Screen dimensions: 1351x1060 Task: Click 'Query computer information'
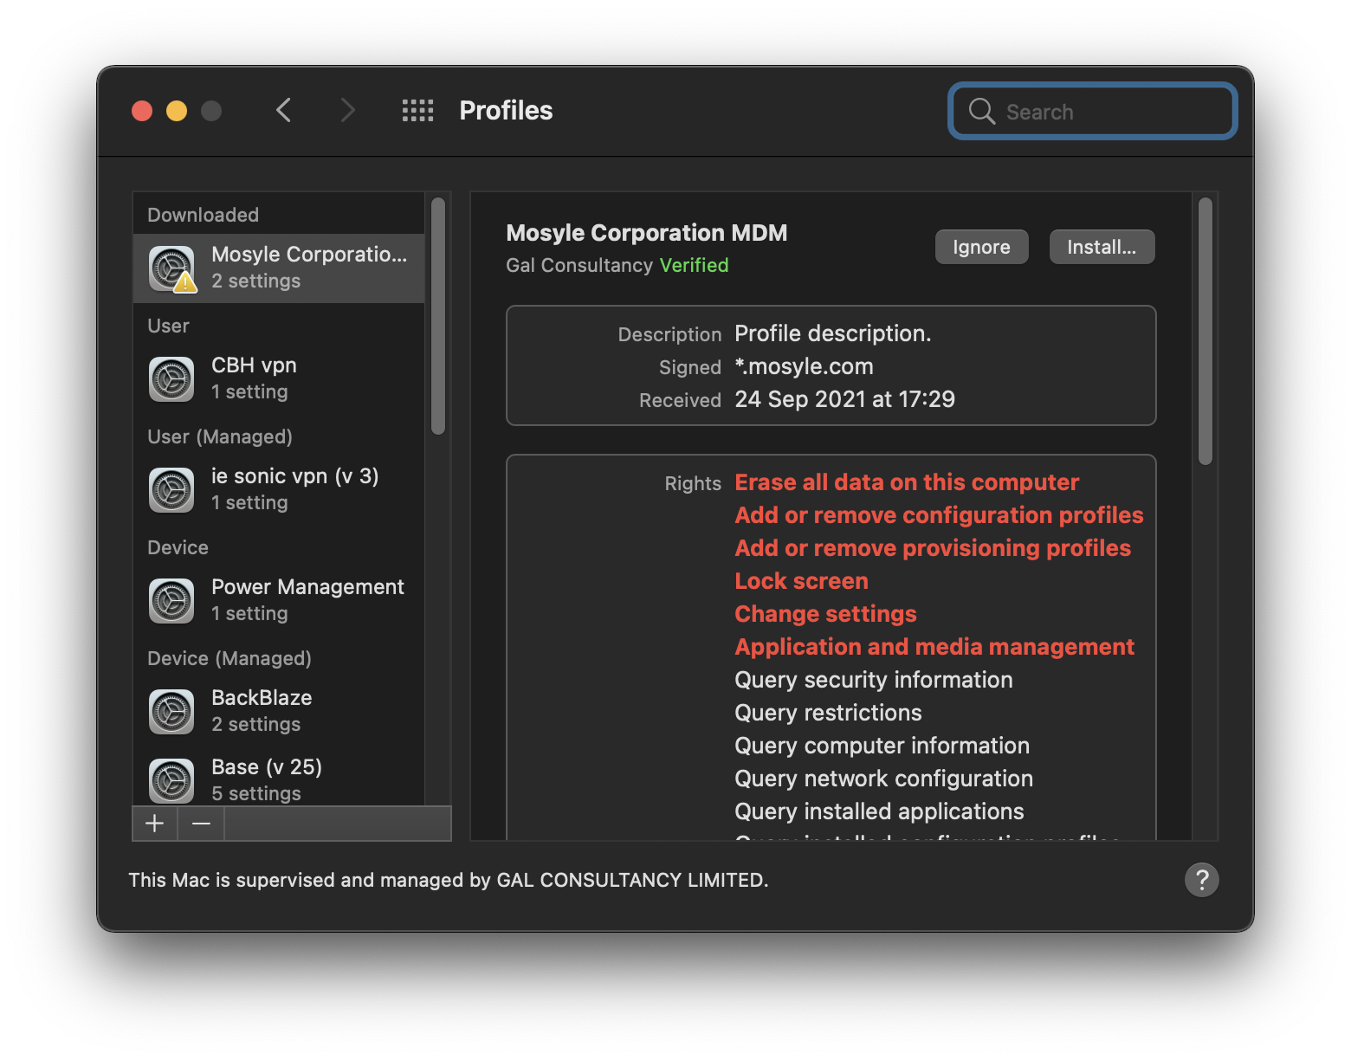click(882, 746)
